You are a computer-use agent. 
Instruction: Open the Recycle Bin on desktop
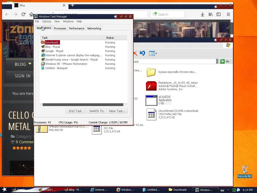244,171
